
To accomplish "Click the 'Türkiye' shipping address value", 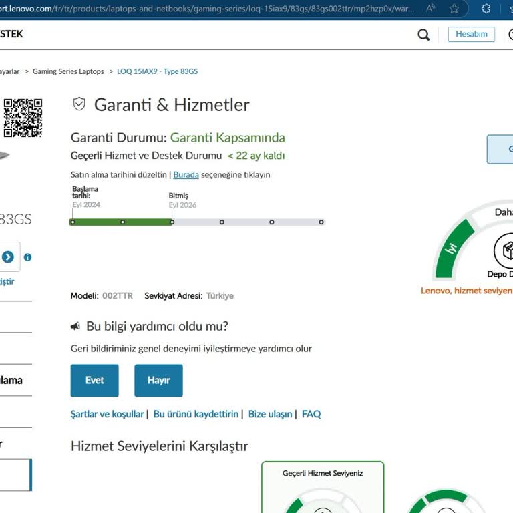I will 220,296.
